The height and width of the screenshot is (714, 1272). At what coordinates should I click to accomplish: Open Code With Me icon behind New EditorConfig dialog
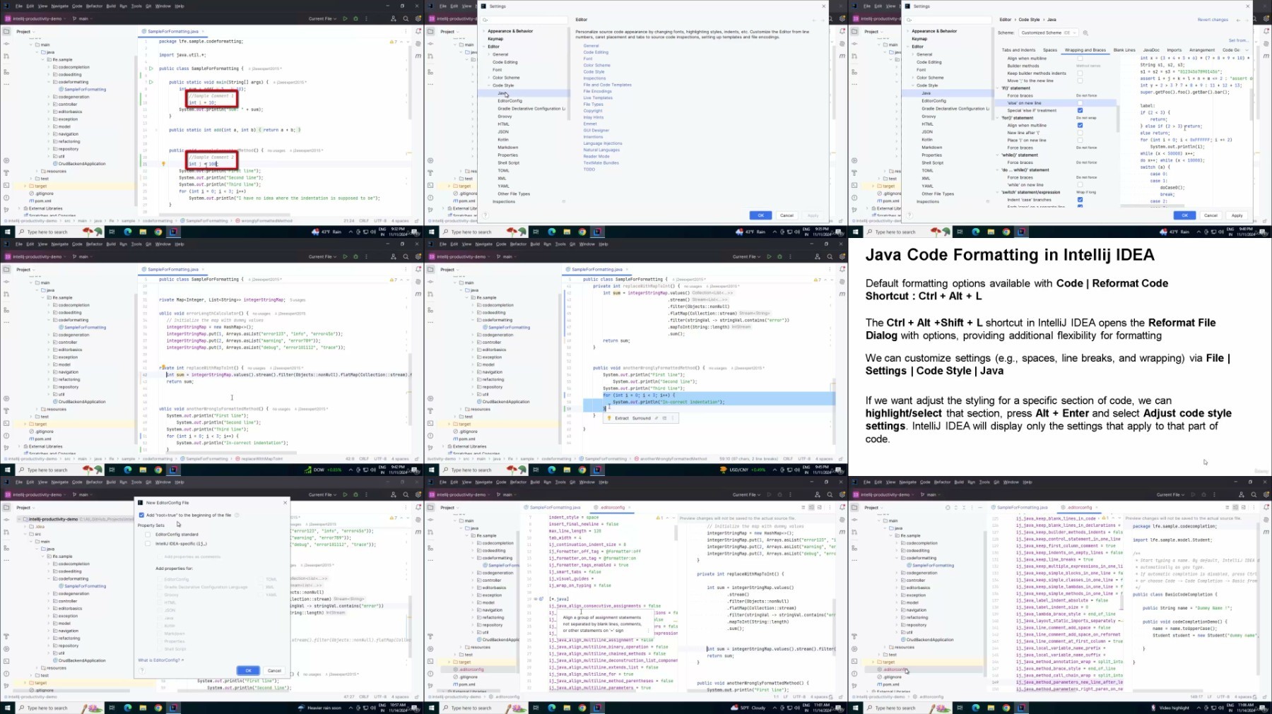[x=394, y=494]
